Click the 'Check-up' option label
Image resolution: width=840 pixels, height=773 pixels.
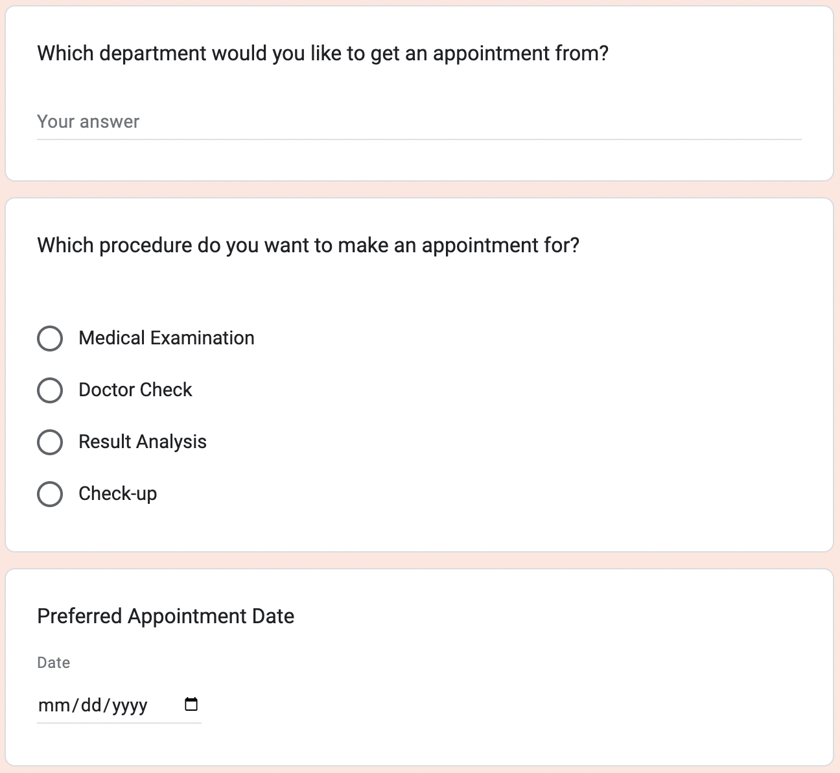tap(117, 494)
